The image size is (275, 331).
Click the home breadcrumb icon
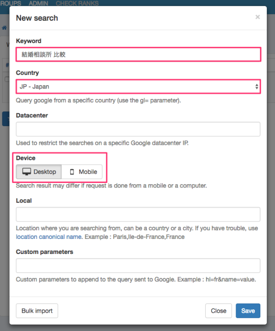(x=4, y=28)
